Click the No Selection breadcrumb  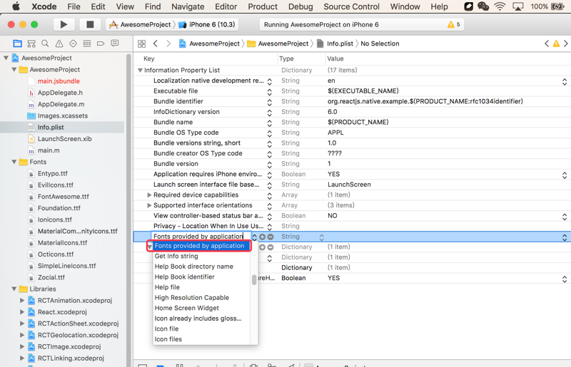(x=380, y=43)
